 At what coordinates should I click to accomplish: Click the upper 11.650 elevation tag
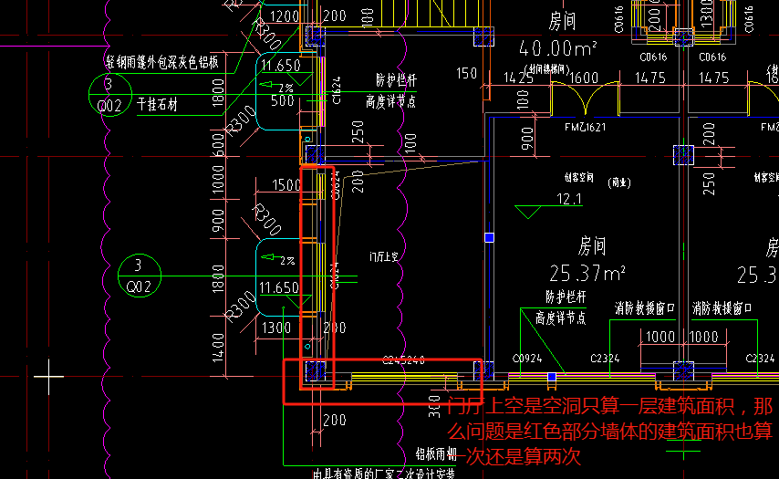pyautogui.click(x=279, y=66)
